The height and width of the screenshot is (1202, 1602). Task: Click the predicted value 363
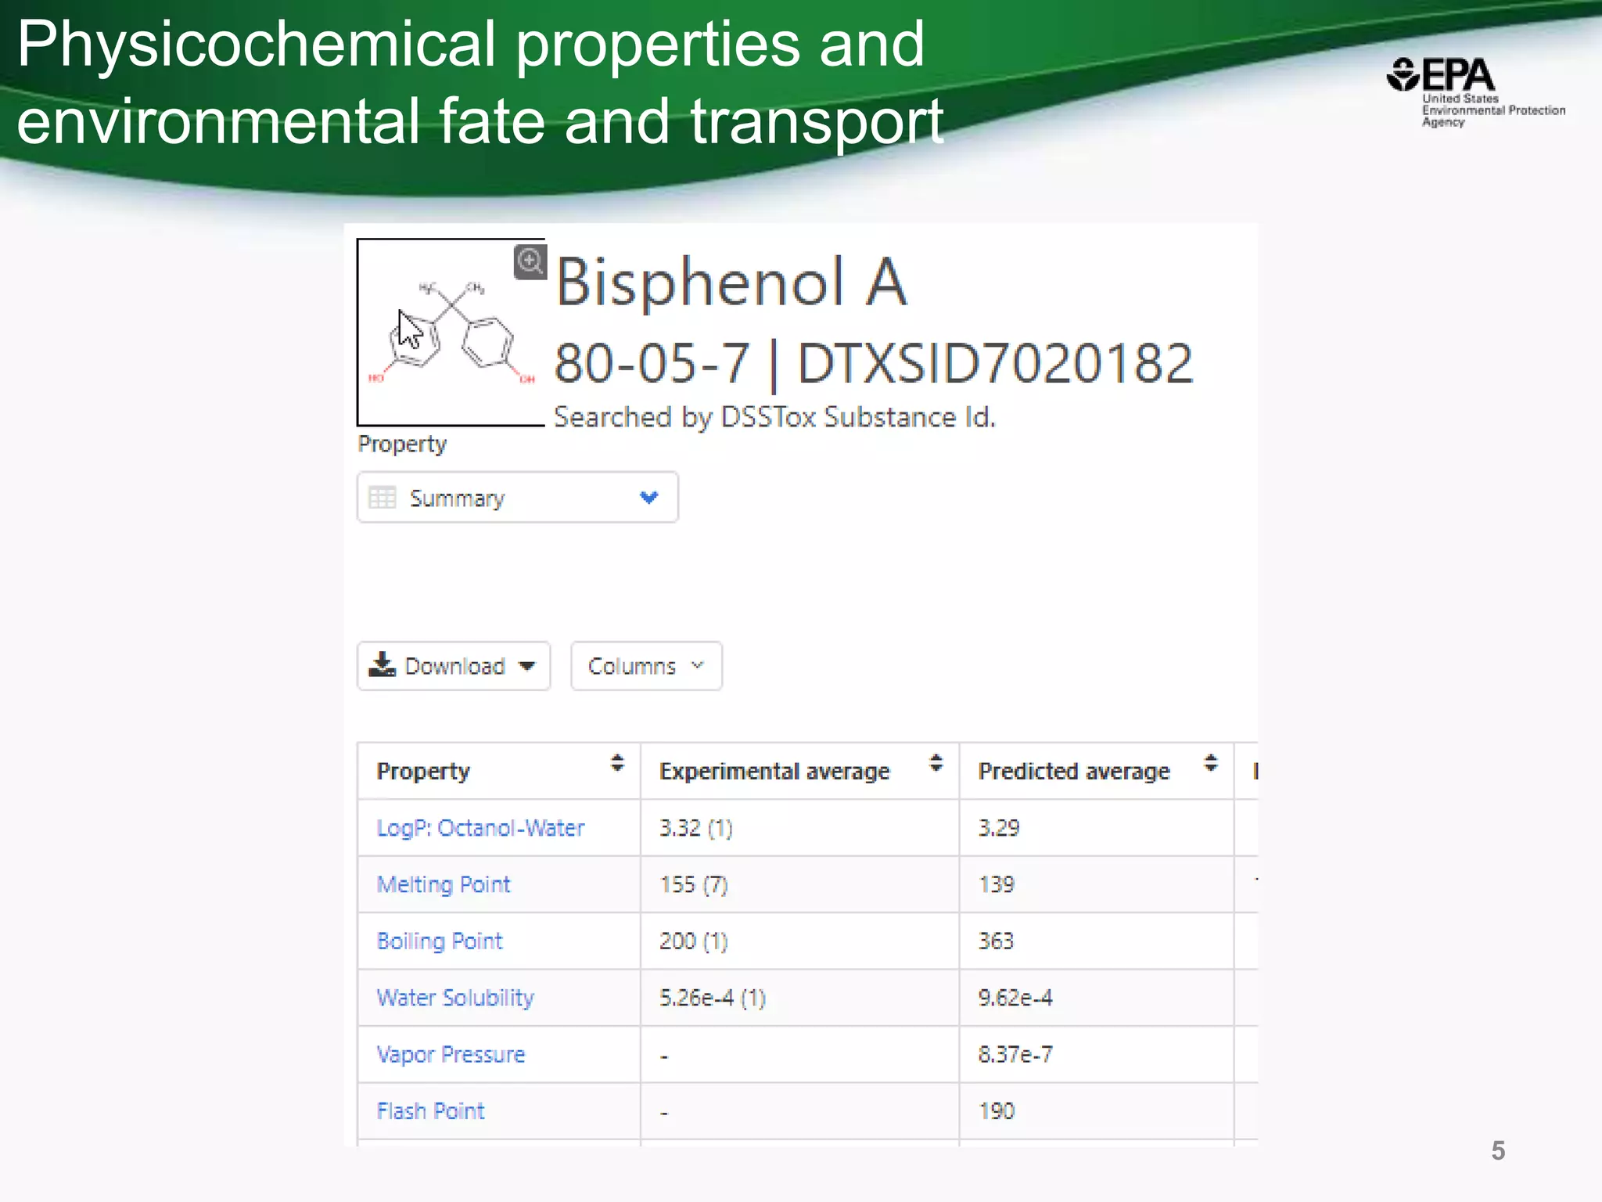click(997, 941)
